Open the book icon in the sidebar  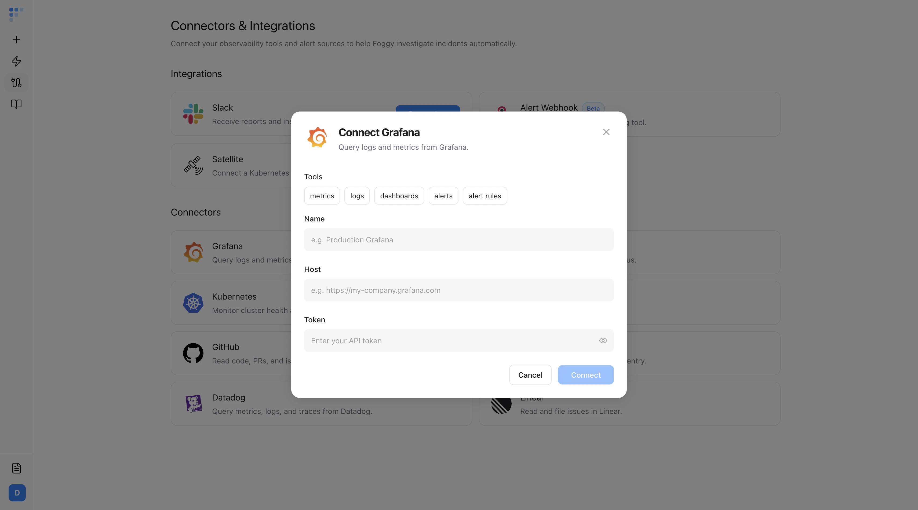(x=16, y=104)
